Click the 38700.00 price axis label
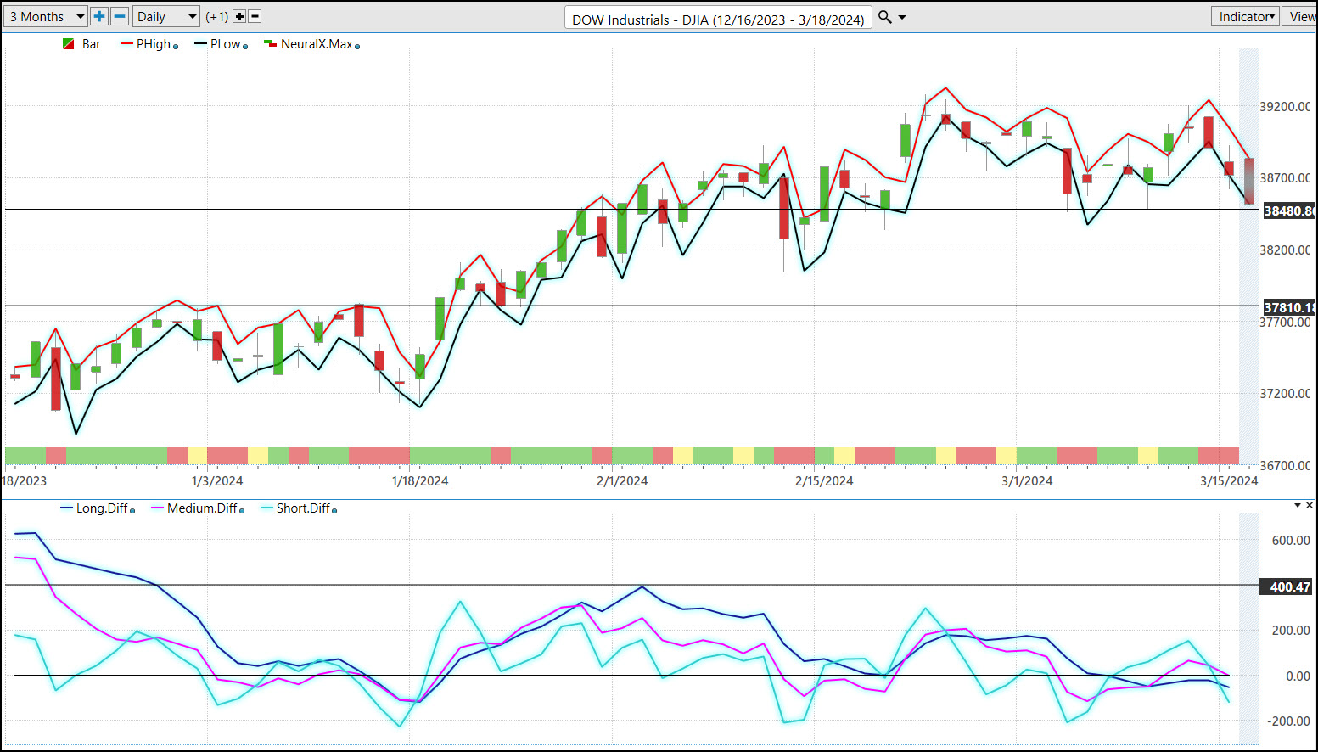The width and height of the screenshot is (1318, 752). tap(1286, 178)
